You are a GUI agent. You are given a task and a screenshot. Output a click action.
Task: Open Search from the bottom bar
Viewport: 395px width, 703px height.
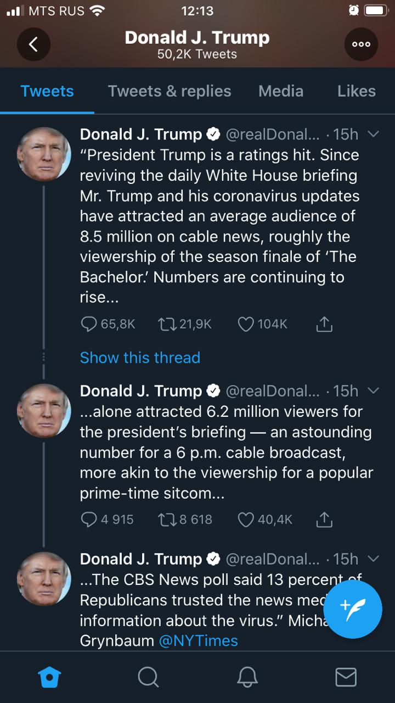click(x=148, y=677)
